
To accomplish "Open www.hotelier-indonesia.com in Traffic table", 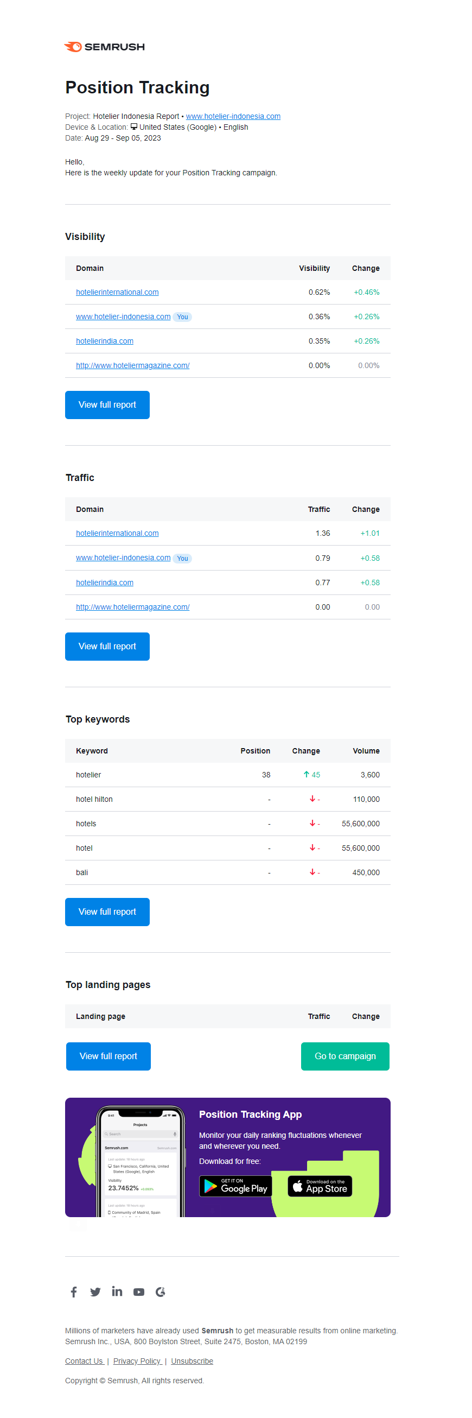I will coord(123,558).
